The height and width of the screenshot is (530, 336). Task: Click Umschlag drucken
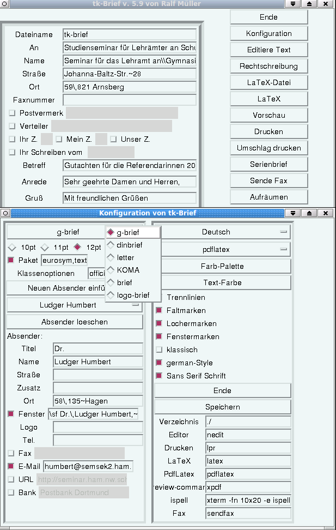point(269,148)
